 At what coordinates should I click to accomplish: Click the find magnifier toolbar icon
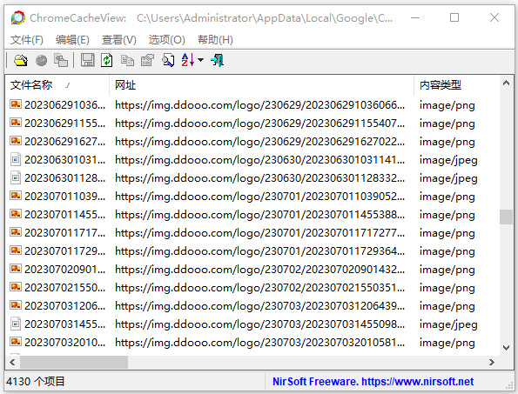[168, 60]
